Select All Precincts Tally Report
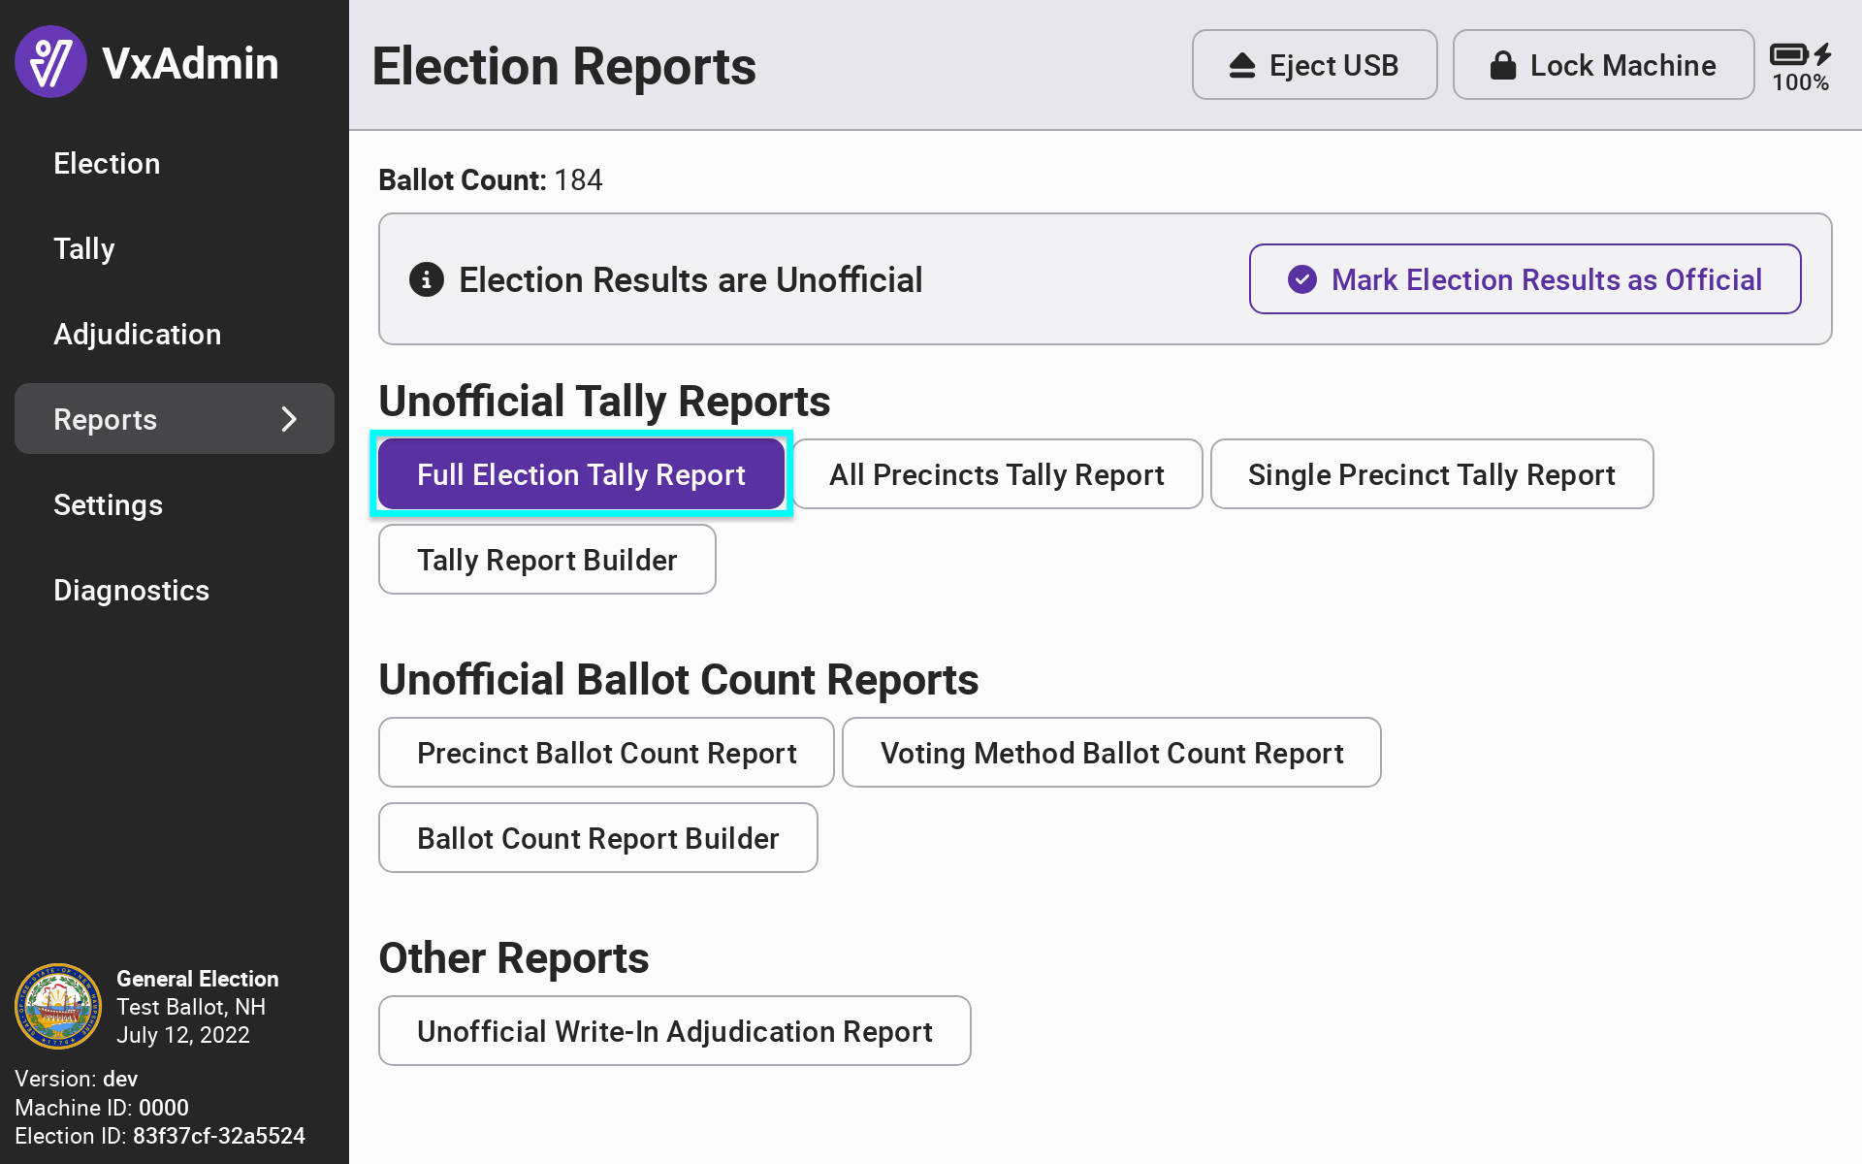This screenshot has height=1164, width=1862. click(x=997, y=474)
